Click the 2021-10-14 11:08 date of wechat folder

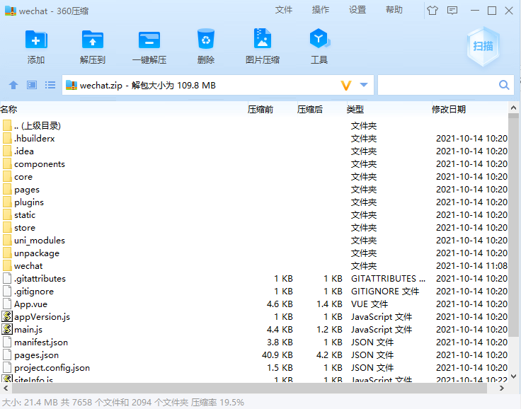tap(471, 266)
